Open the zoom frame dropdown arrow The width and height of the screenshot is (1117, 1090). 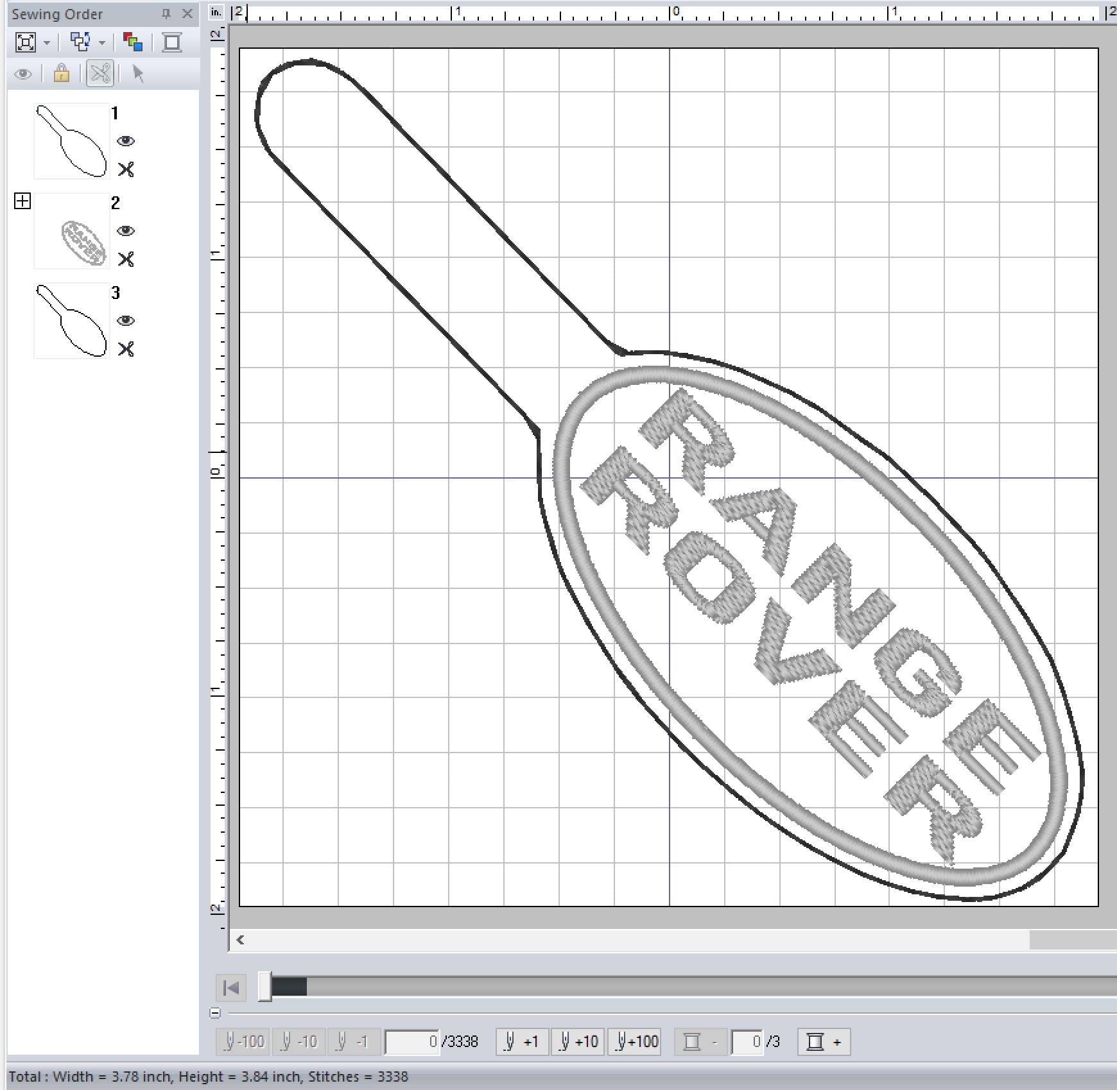(47, 43)
